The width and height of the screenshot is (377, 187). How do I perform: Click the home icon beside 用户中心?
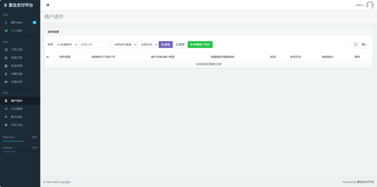pyautogui.click(x=6, y=23)
